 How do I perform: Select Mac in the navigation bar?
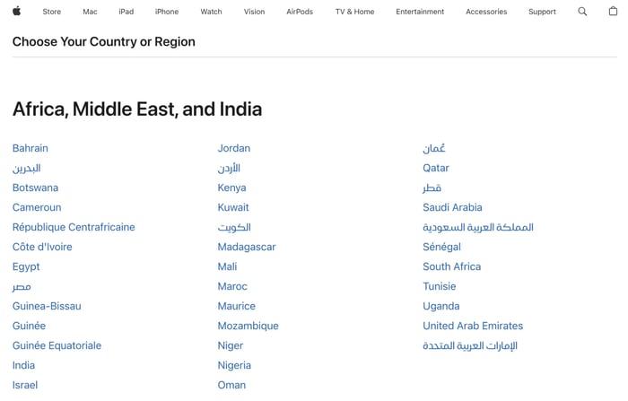click(x=90, y=12)
